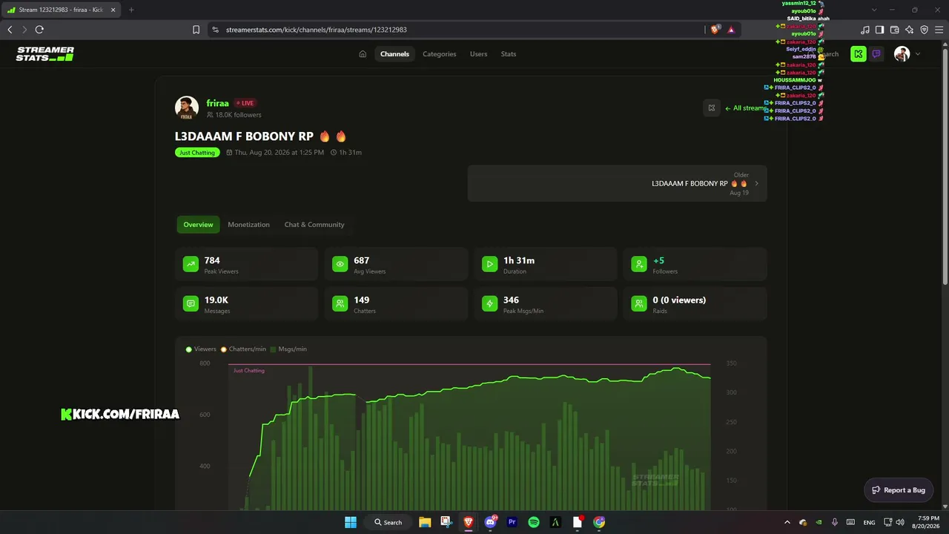Click the 784 Peak Viewers stat card
This screenshot has width=949, height=534.
[246, 265]
